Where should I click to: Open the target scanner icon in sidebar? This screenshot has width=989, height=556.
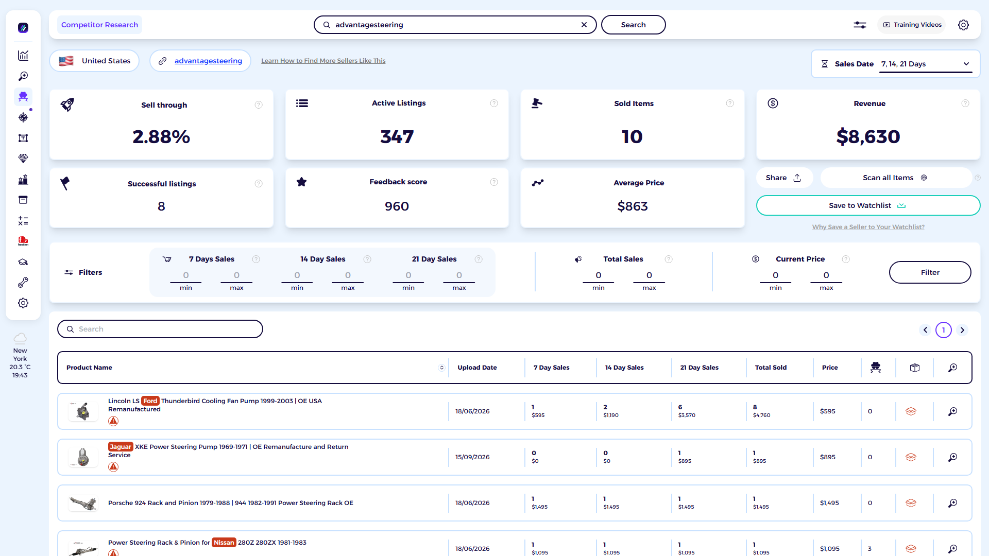point(23,117)
